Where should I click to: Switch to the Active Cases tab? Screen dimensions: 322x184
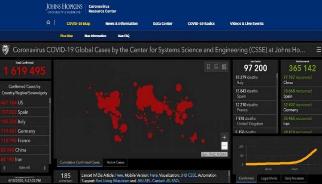pos(115,163)
